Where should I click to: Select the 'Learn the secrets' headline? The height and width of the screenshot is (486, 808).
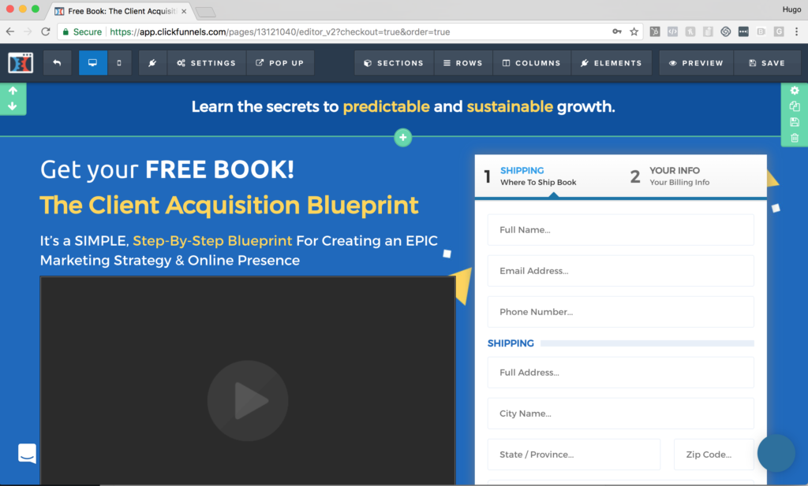403,106
